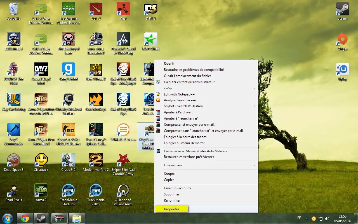Choose Créer un raccourci
The height and width of the screenshot is (224, 358).
(206, 188)
